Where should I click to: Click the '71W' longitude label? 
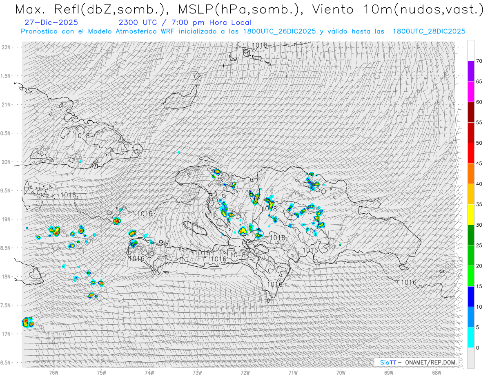point(293,372)
